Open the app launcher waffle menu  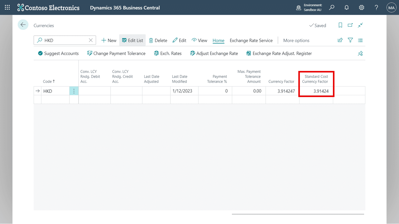7,7
